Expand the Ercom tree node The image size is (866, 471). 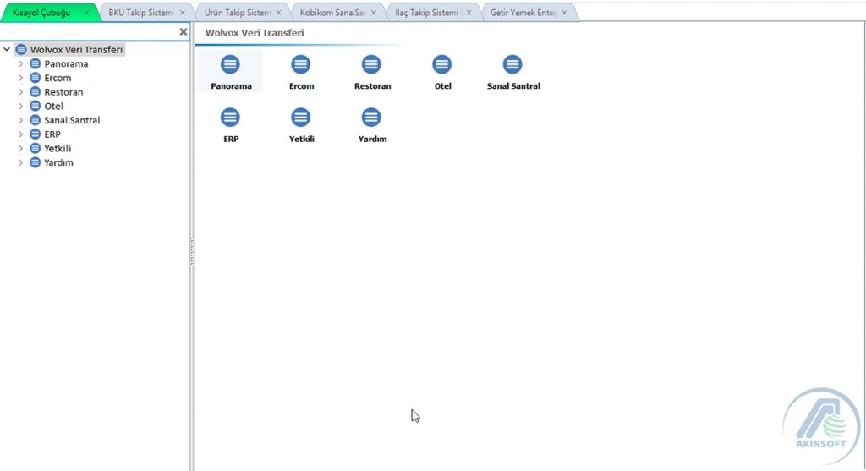[21, 78]
